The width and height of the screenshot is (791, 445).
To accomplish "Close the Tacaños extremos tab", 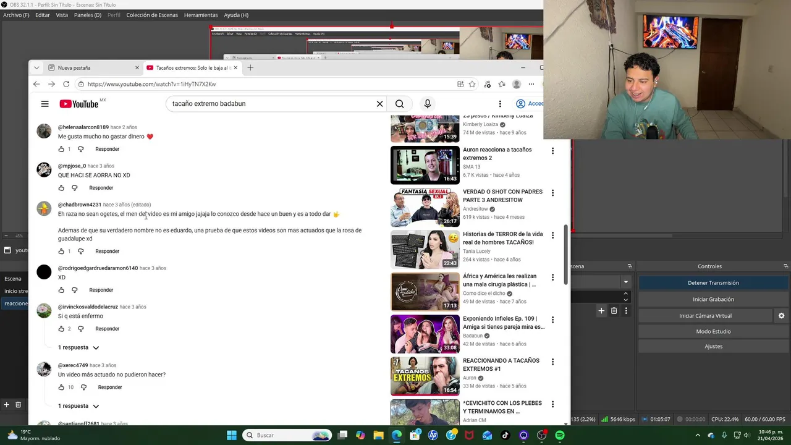I will tap(235, 67).
